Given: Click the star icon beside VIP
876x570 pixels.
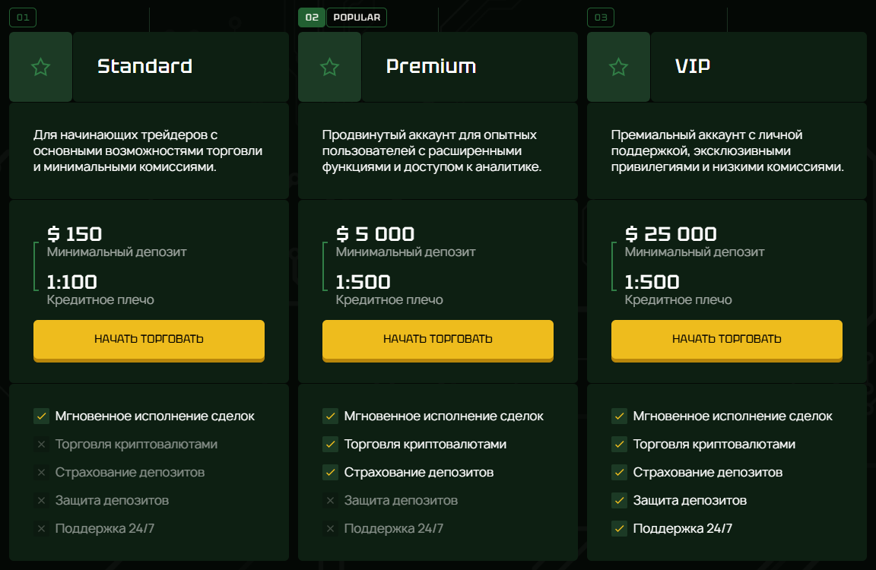Looking at the screenshot, I should click(618, 67).
